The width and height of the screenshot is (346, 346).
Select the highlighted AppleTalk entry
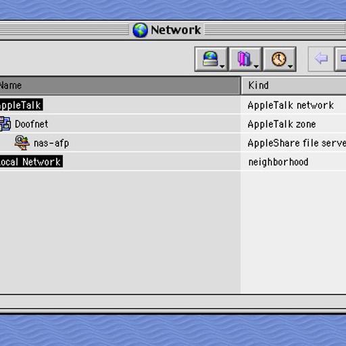21,105
